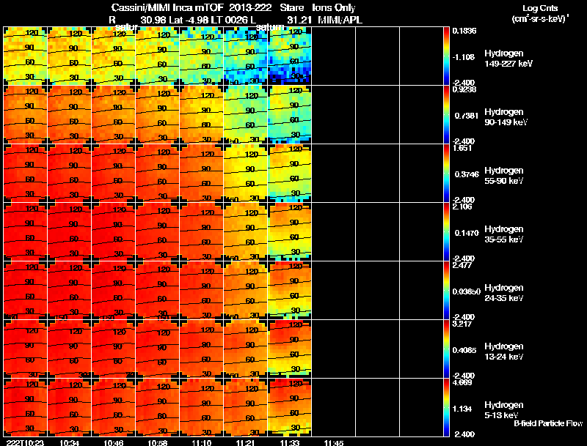Click the 'Log Cnts' color scale heading

540,8
